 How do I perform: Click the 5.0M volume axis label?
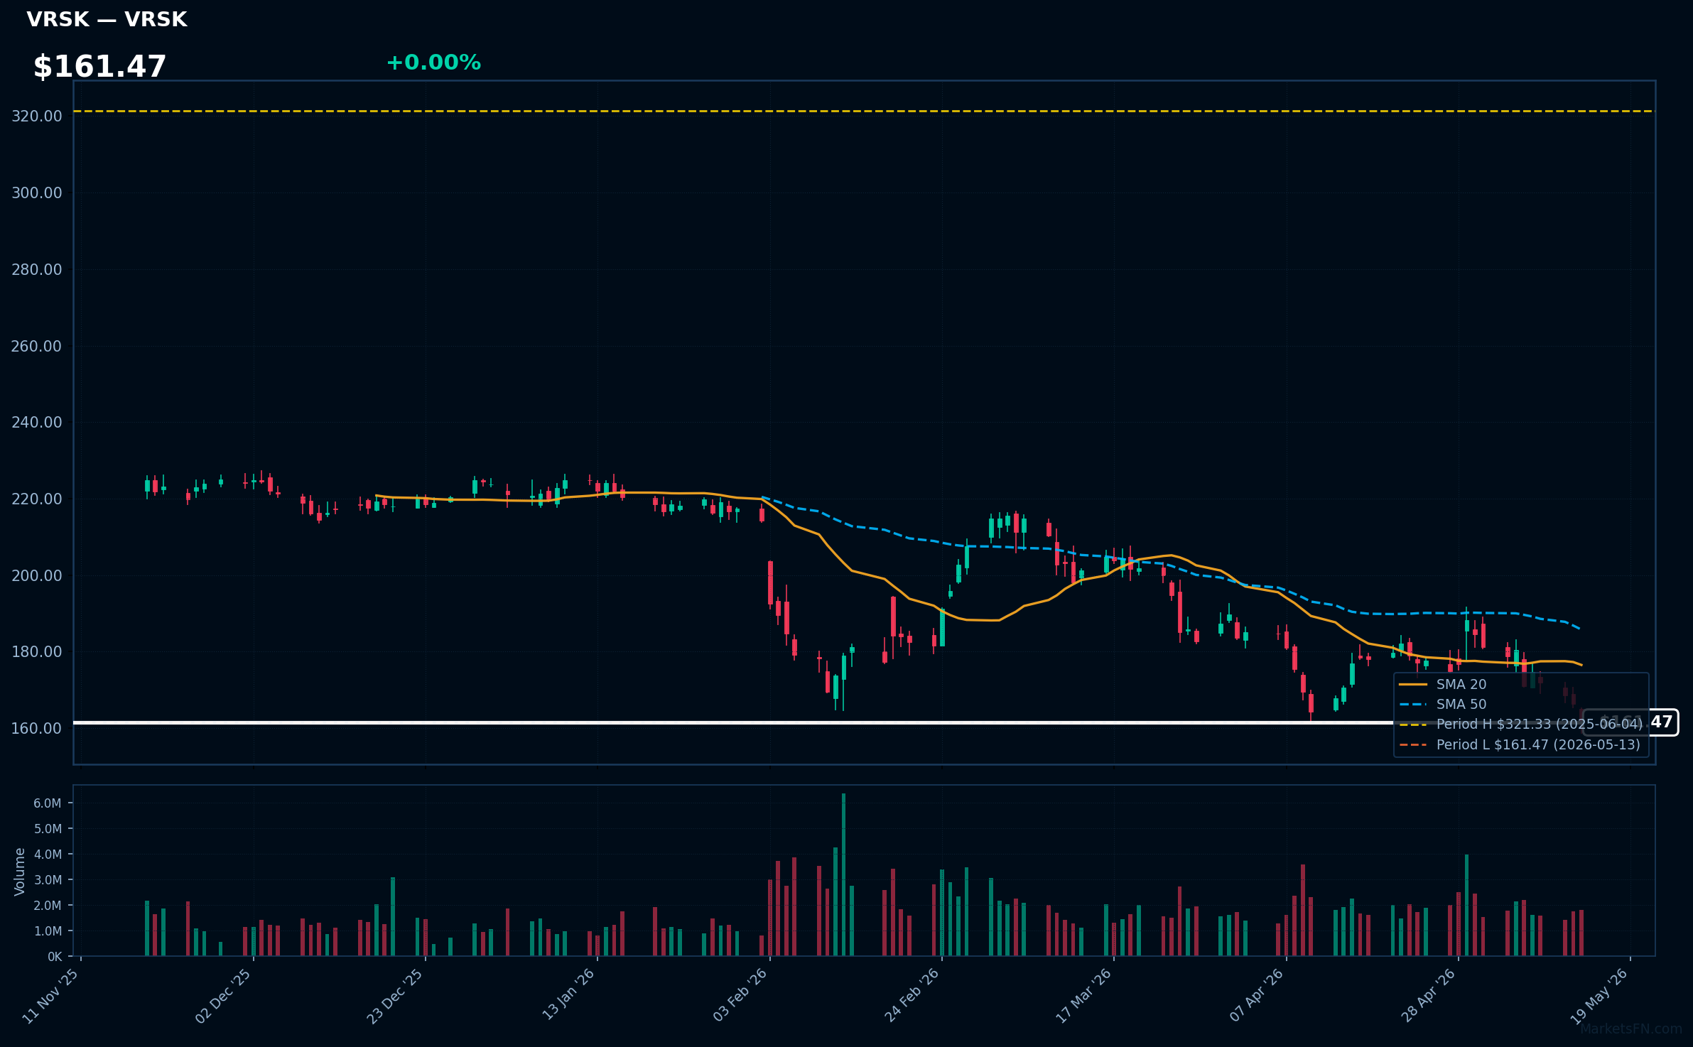click(x=48, y=829)
